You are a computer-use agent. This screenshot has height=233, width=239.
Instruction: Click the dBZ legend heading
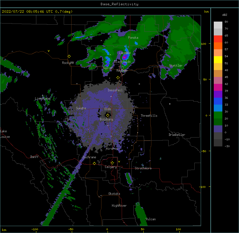(x=225, y=15)
